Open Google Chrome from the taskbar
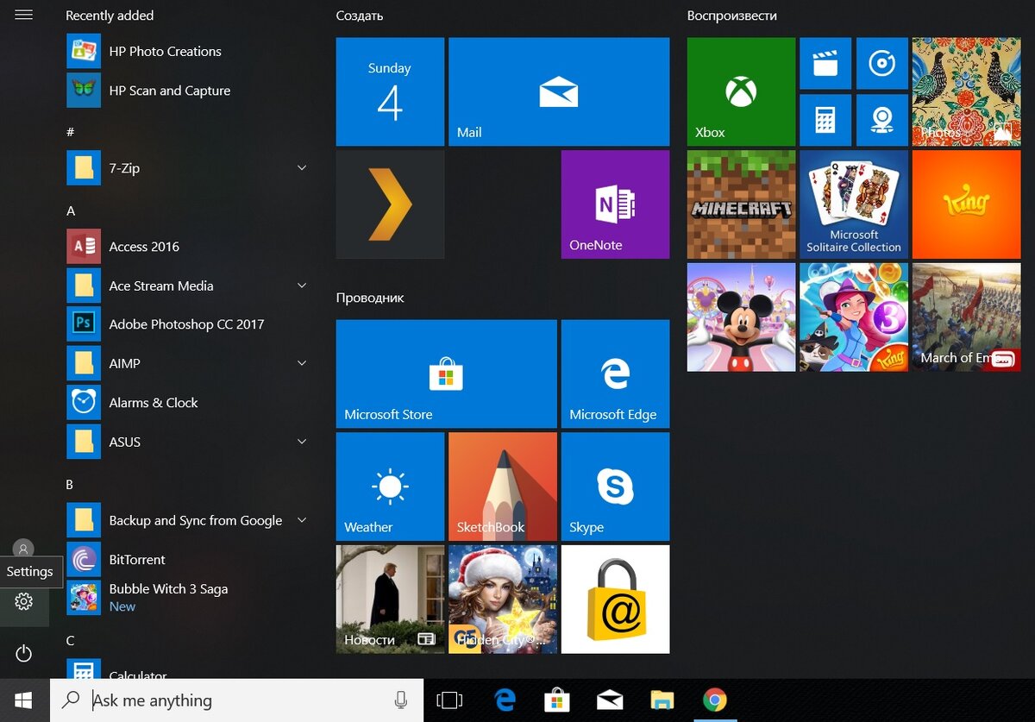The width and height of the screenshot is (1035, 722). click(714, 700)
